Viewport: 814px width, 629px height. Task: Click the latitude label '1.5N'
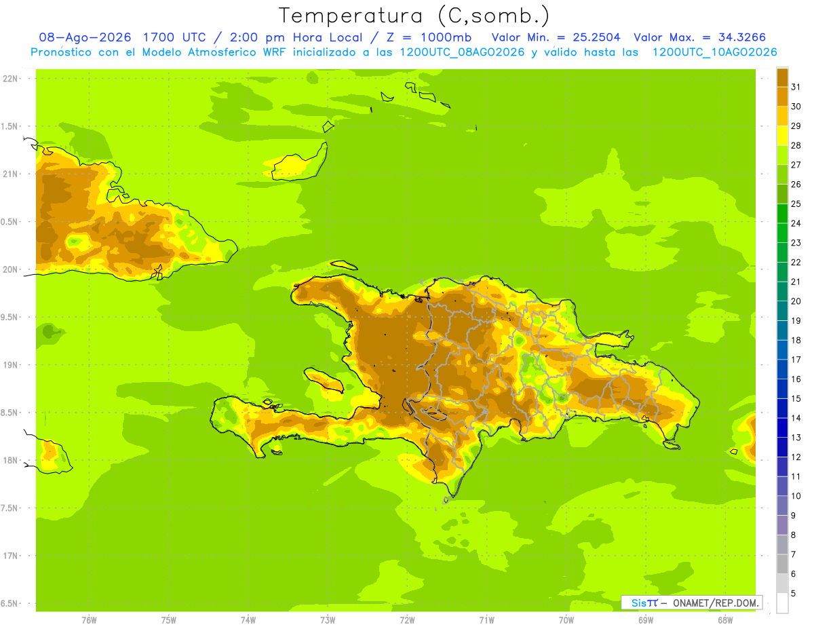pyautogui.click(x=10, y=126)
